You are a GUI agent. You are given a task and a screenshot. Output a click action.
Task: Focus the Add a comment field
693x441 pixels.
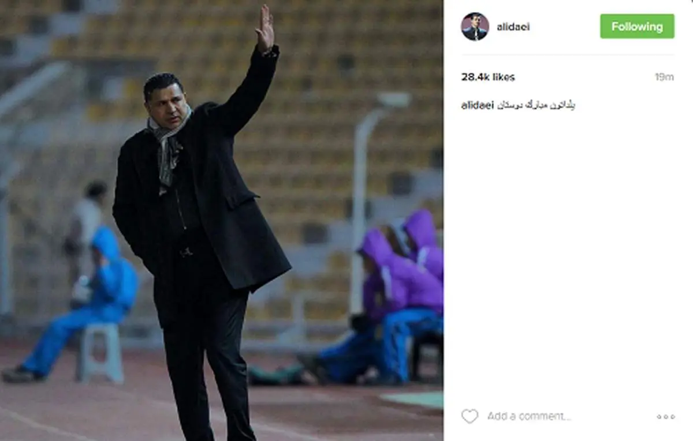529,416
